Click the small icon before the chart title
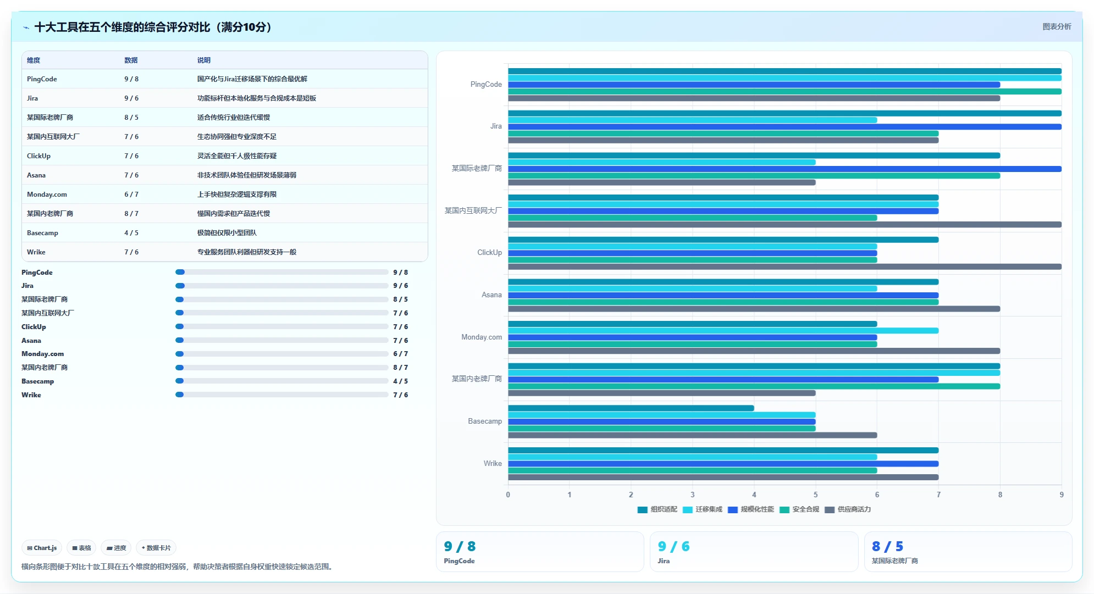 pos(26,27)
